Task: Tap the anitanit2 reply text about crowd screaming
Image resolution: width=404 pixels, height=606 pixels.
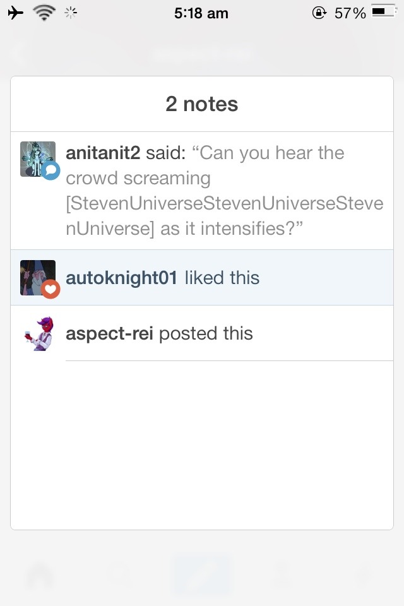Action: 225,191
